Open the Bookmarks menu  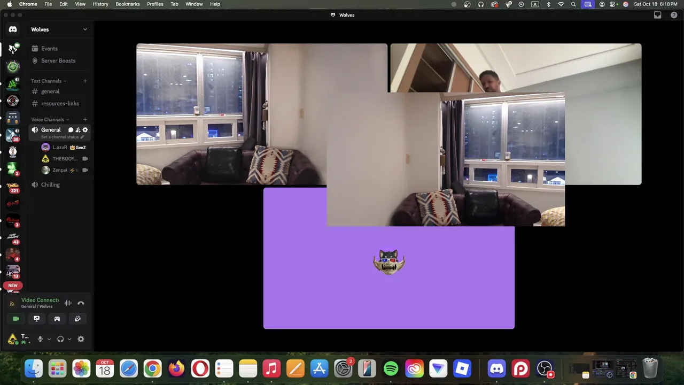coord(128,4)
